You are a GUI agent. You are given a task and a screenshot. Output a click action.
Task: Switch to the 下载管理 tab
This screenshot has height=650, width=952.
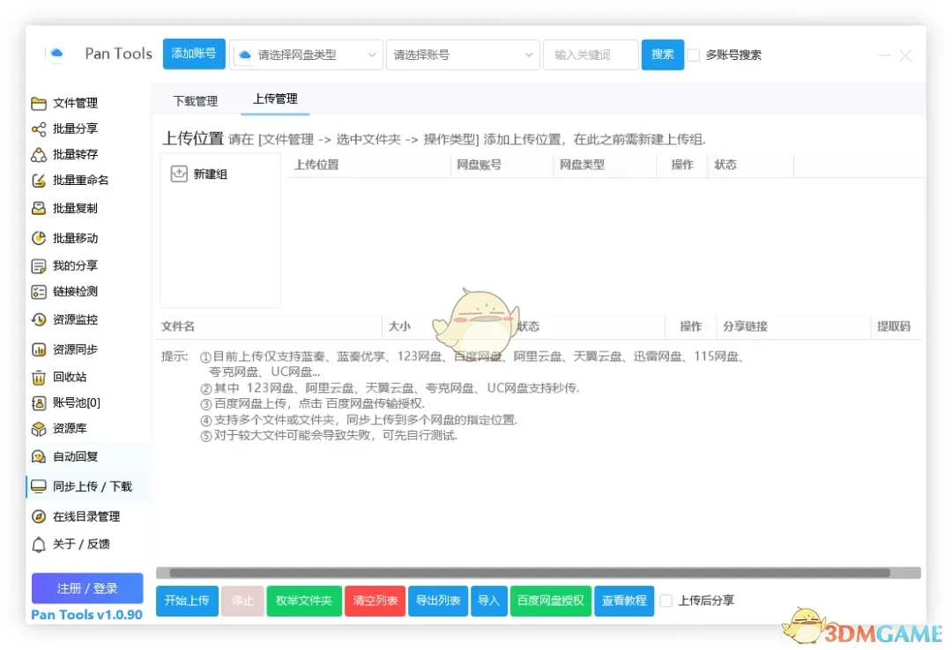pyautogui.click(x=195, y=100)
